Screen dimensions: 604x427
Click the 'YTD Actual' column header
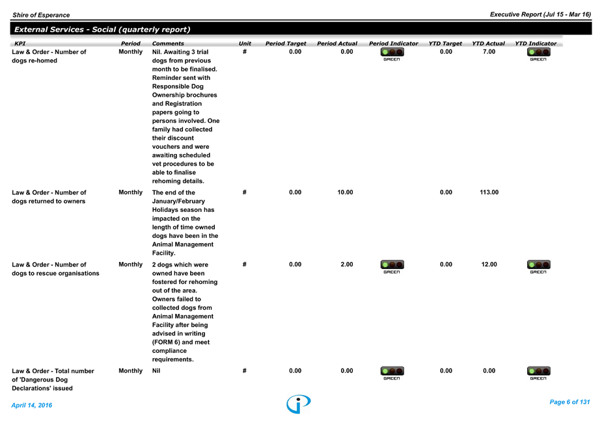pyautogui.click(x=488, y=44)
